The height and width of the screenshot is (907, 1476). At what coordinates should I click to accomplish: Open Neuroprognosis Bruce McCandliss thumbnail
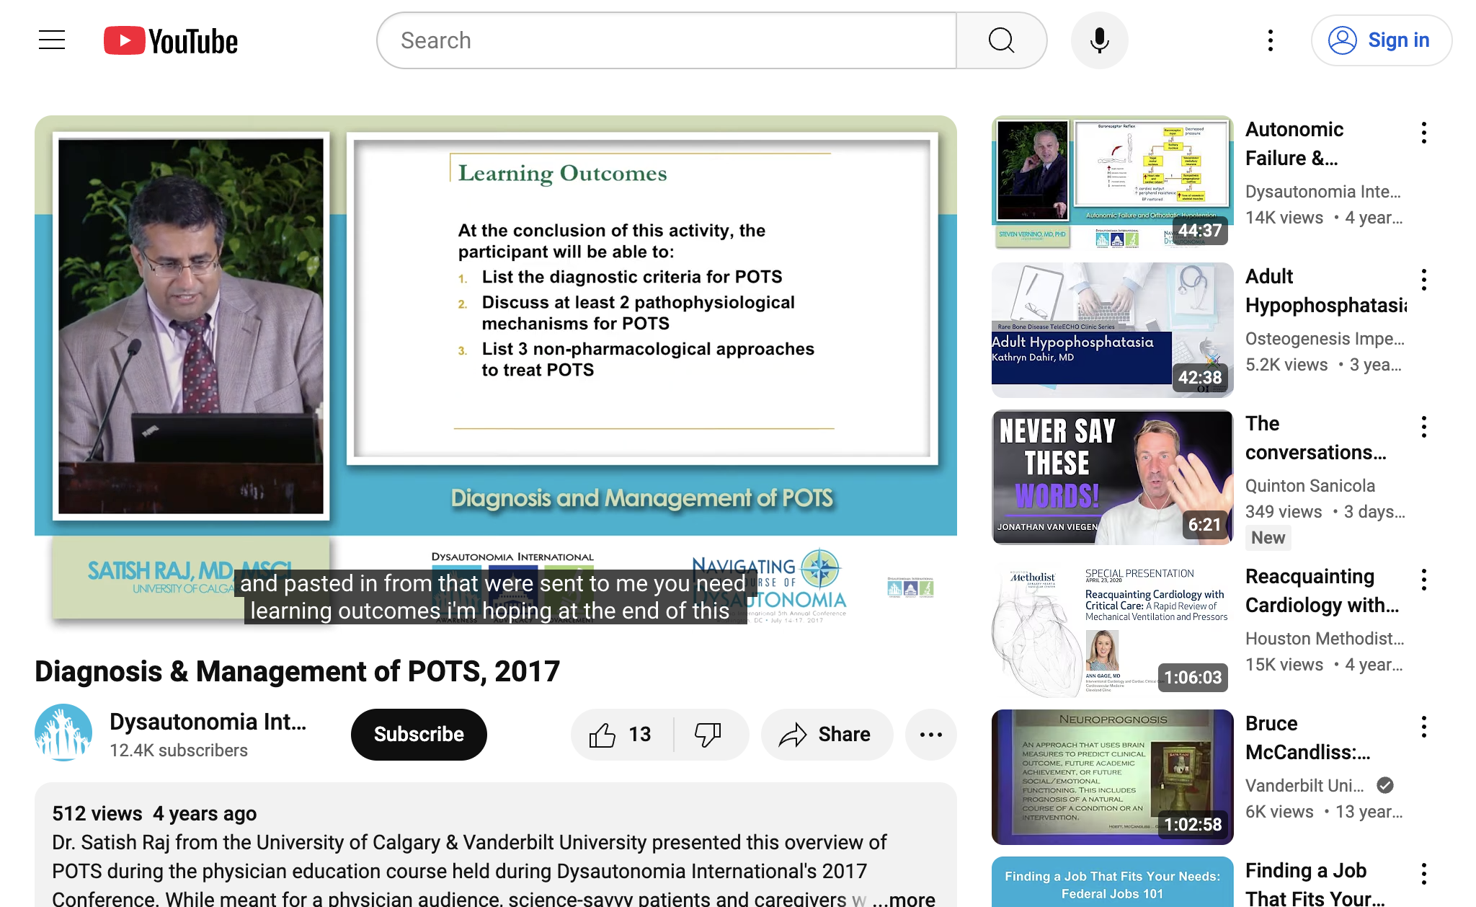1112,777
